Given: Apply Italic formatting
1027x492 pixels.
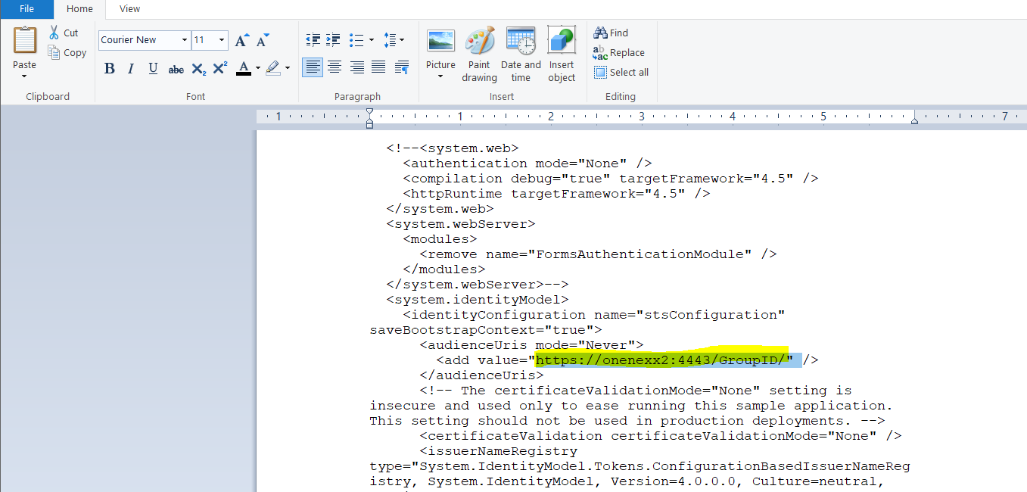Looking at the screenshot, I should [130, 68].
